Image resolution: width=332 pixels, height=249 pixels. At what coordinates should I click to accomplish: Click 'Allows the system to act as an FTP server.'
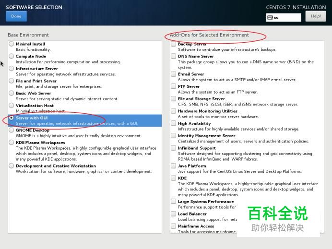pyautogui.click(x=218, y=92)
